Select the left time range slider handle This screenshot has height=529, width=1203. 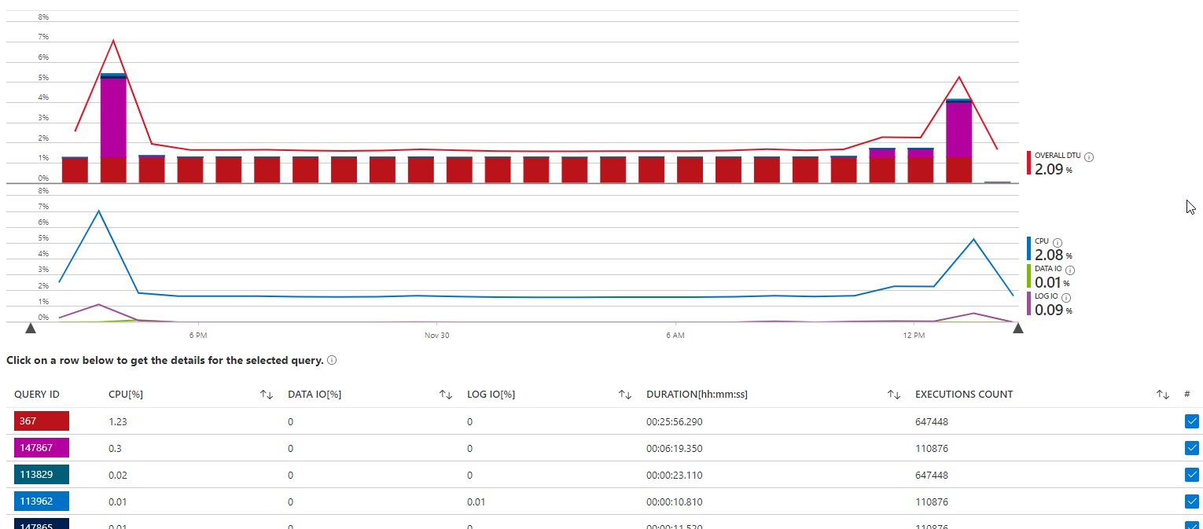pyautogui.click(x=31, y=328)
